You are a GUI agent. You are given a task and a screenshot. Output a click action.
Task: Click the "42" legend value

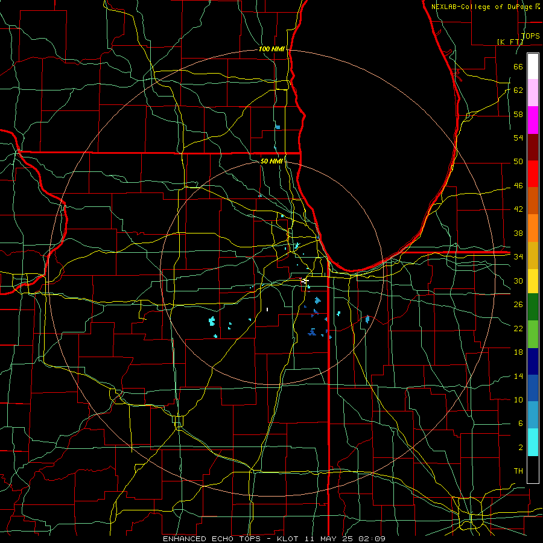click(x=518, y=209)
